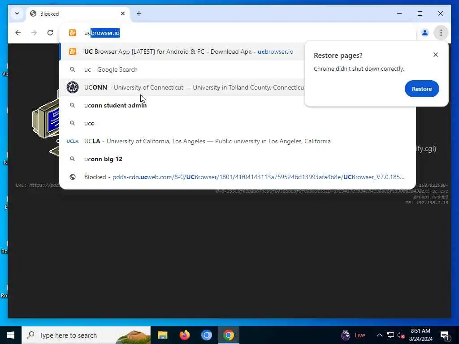This screenshot has height=344, width=459.
Task: Open the Chrome profile avatar icon
Action: pyautogui.click(x=425, y=33)
